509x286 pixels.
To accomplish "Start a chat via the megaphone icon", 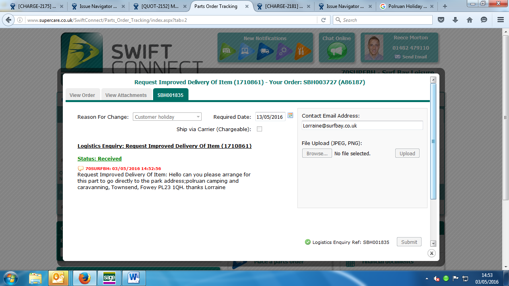I will pyautogui.click(x=337, y=51).
